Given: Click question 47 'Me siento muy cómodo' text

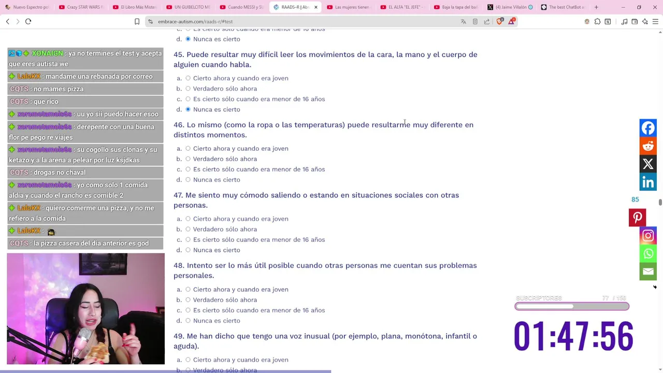Looking at the screenshot, I should pos(316,200).
